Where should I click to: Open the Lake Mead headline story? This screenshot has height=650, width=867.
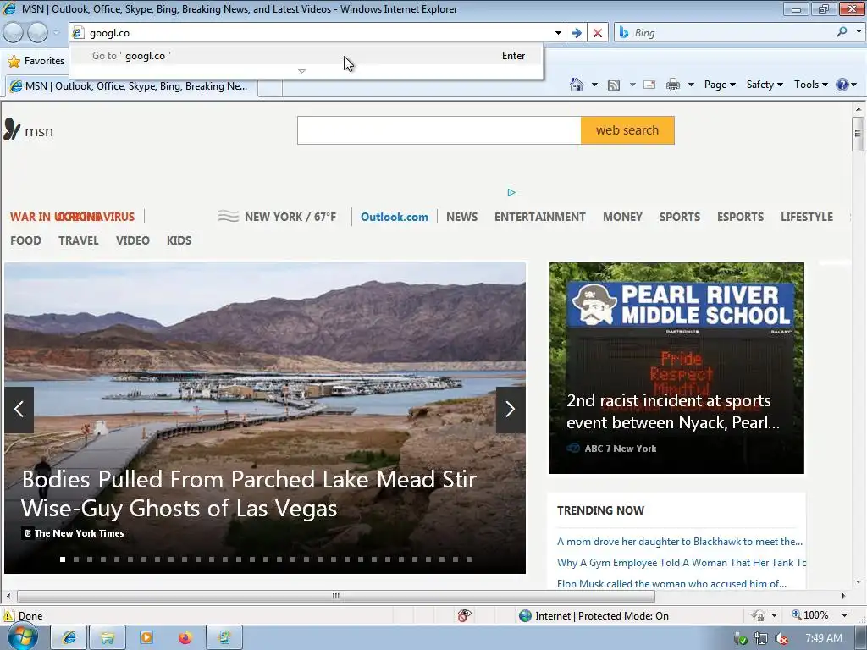(x=249, y=493)
